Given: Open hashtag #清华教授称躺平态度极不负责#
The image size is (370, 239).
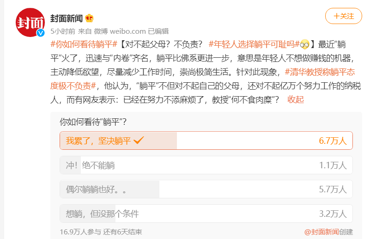Looking at the screenshot, I should pos(202,79).
